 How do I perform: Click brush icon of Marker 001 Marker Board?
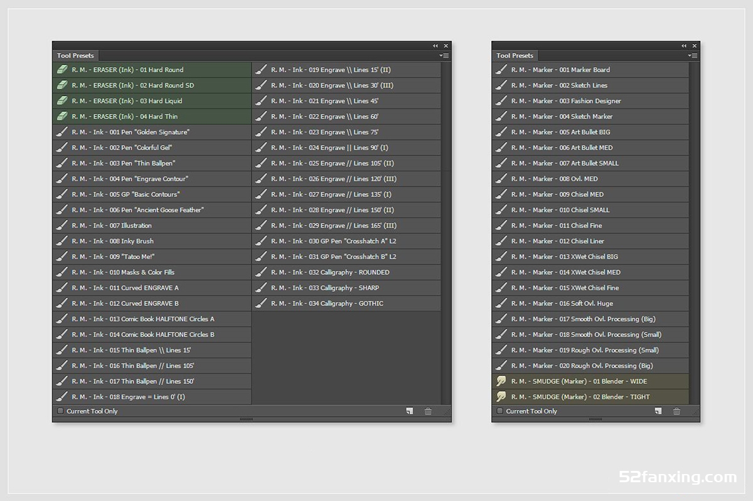501,70
